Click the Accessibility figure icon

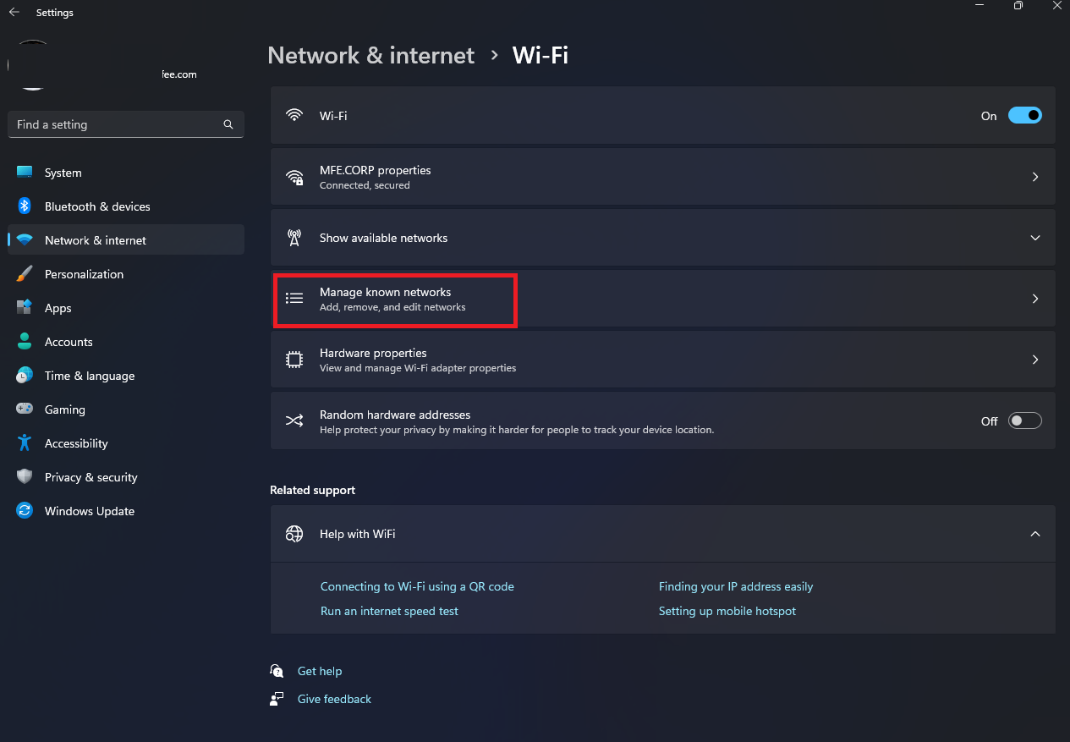(x=25, y=443)
